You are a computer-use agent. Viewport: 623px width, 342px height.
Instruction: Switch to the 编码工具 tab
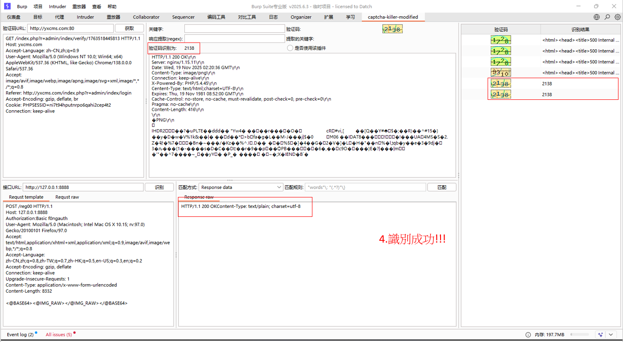click(216, 17)
